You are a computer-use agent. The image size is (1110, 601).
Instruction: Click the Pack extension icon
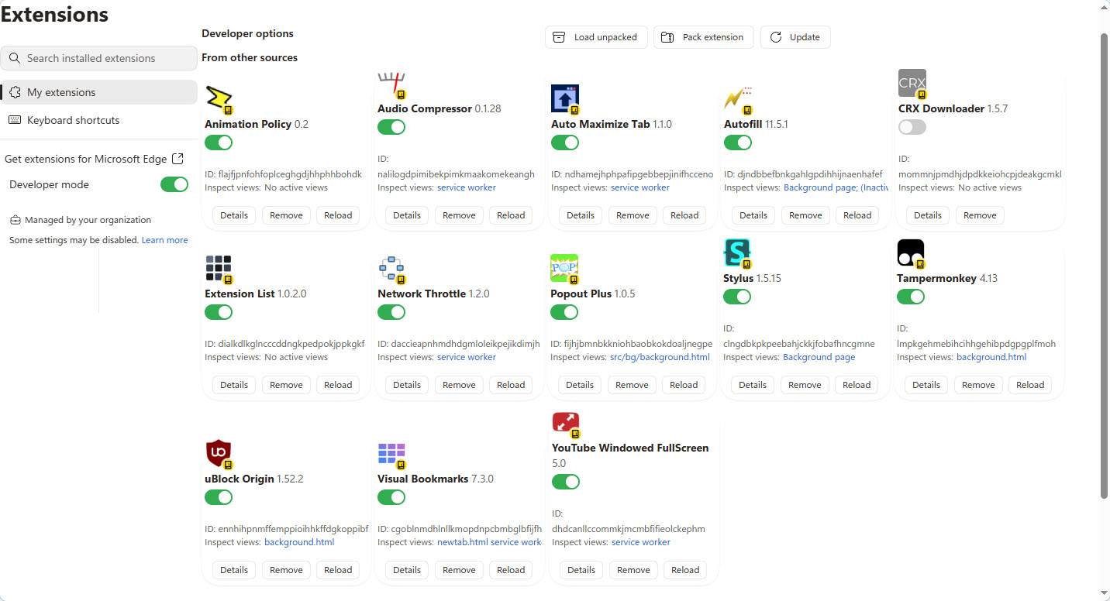(667, 37)
